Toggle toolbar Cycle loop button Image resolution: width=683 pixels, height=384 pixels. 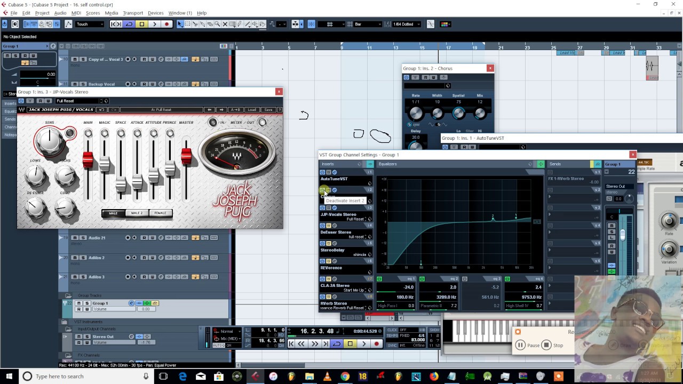pyautogui.click(x=129, y=24)
